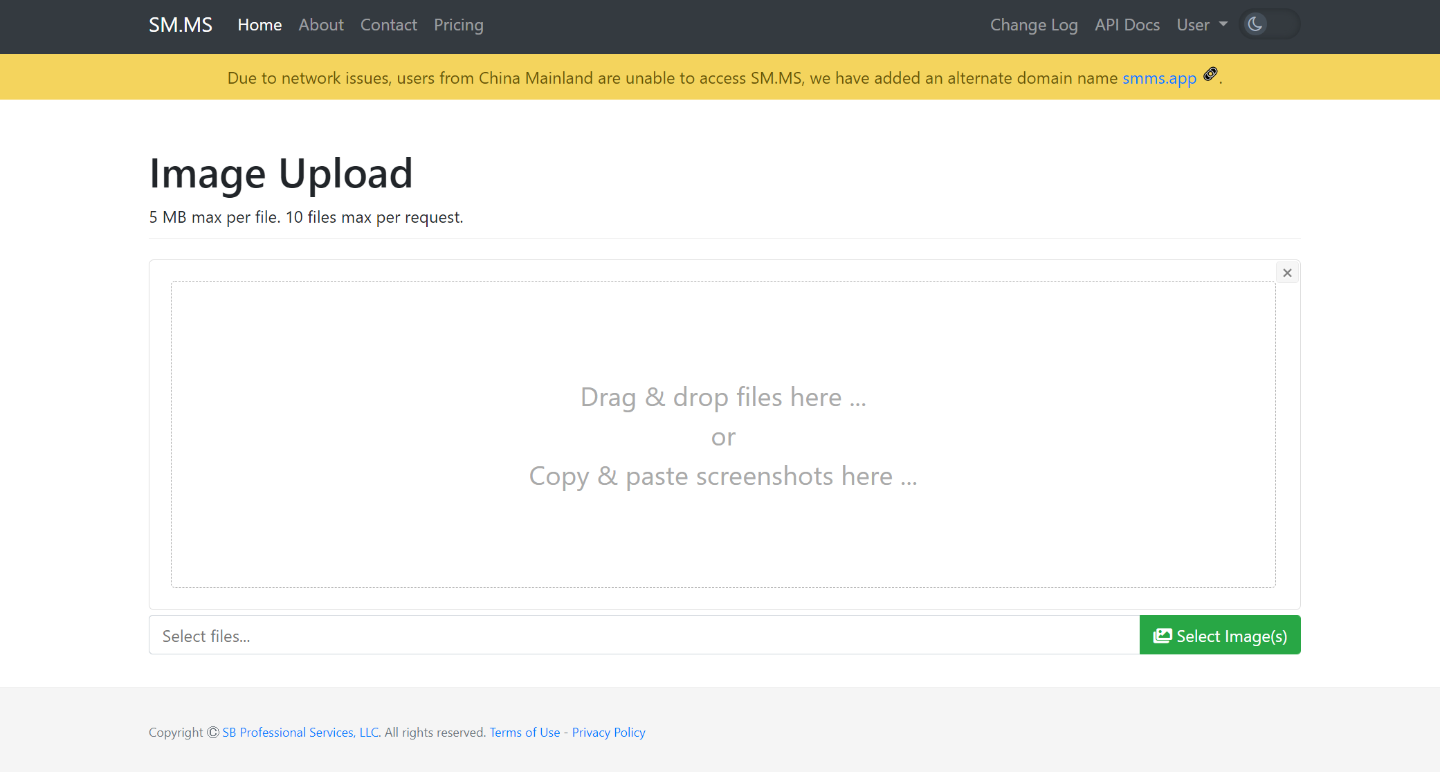Open SB Professional Services, LLC link
This screenshot has width=1440, height=772.
click(x=300, y=733)
